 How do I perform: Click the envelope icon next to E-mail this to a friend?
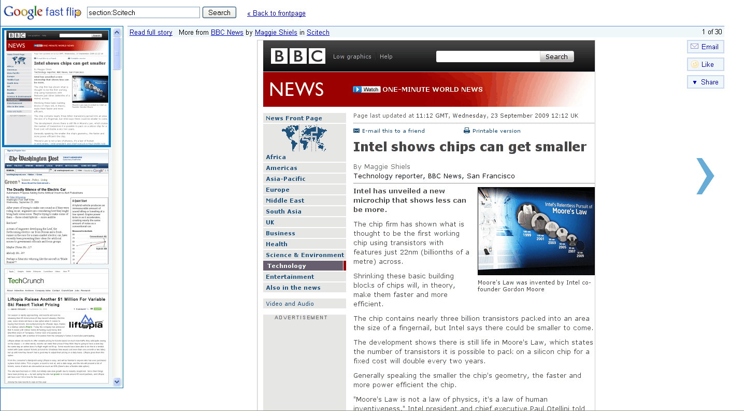coord(356,131)
